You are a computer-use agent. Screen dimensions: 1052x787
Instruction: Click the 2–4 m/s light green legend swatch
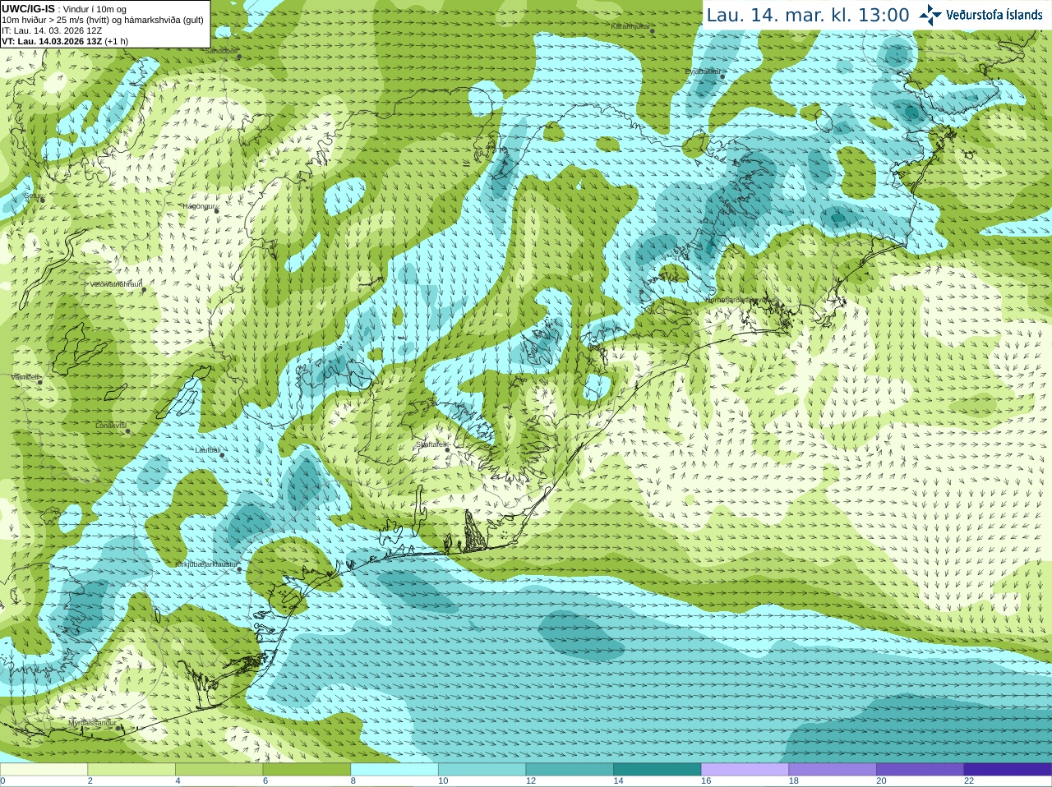[x=131, y=769]
